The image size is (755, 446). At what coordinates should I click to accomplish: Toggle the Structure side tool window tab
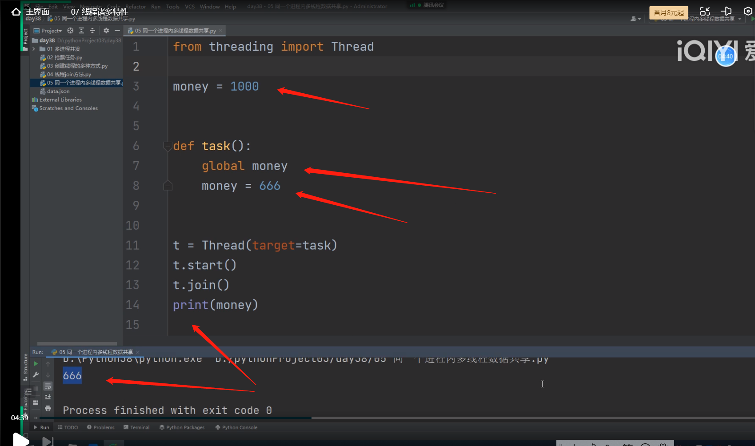(25, 367)
